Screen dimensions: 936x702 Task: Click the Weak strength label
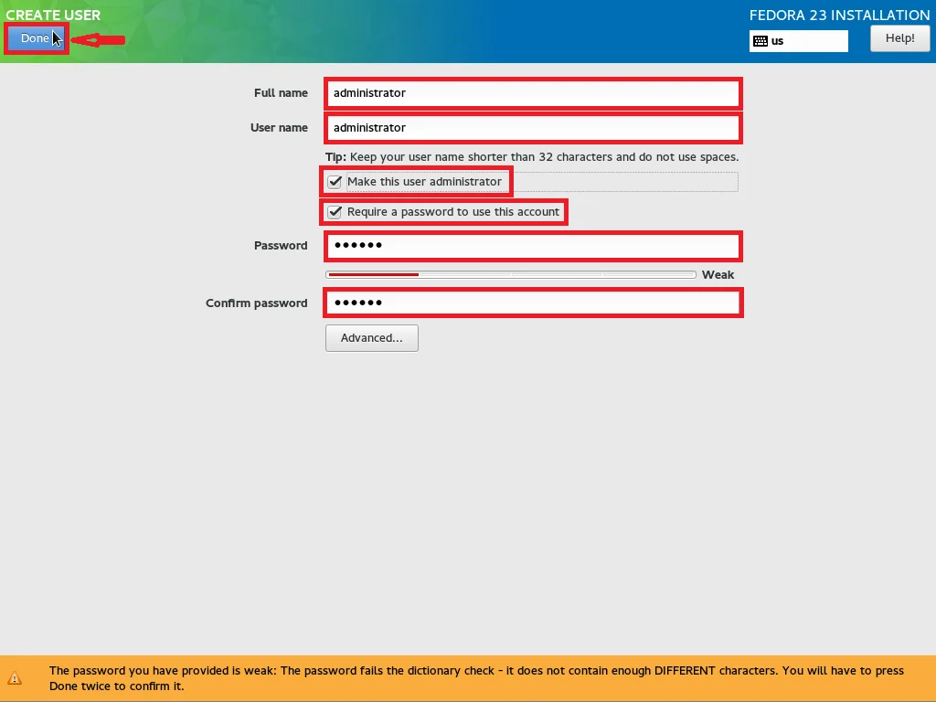click(x=718, y=274)
